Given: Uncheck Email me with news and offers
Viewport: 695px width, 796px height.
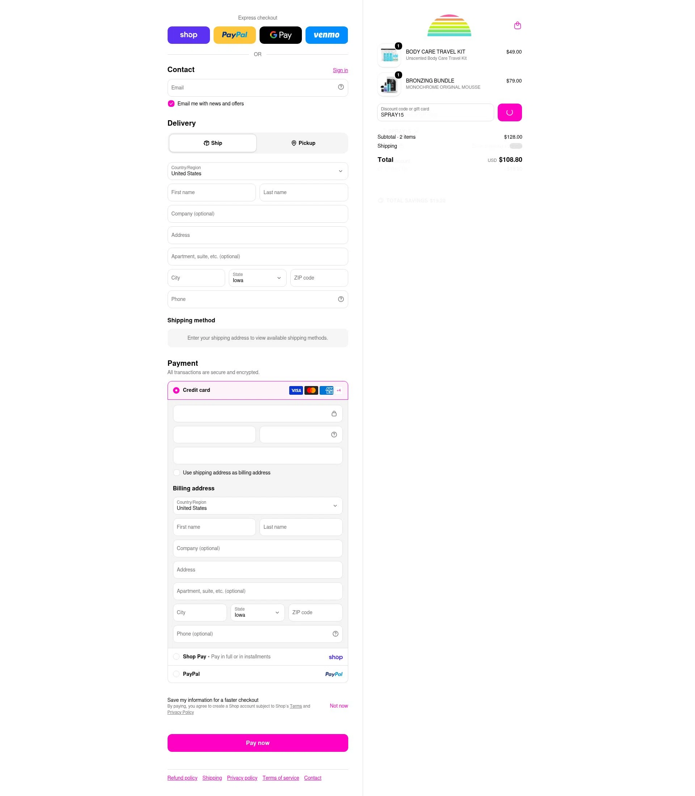Looking at the screenshot, I should click(171, 104).
